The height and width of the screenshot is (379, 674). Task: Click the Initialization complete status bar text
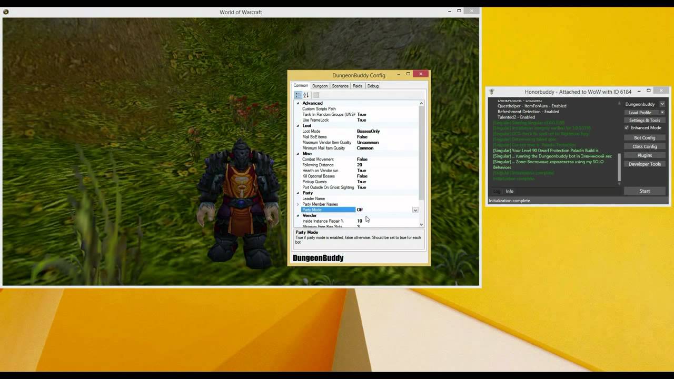[x=509, y=201]
